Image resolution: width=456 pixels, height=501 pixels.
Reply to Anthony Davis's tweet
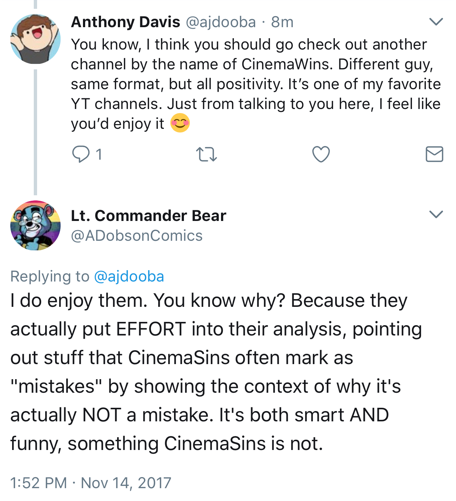click(x=80, y=154)
